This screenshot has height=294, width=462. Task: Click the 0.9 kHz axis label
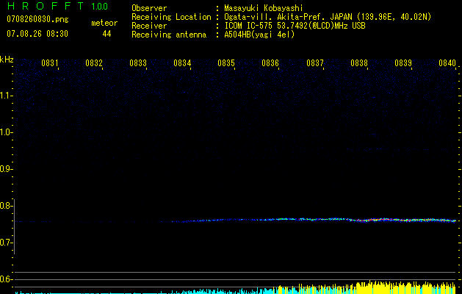[x=7, y=169]
